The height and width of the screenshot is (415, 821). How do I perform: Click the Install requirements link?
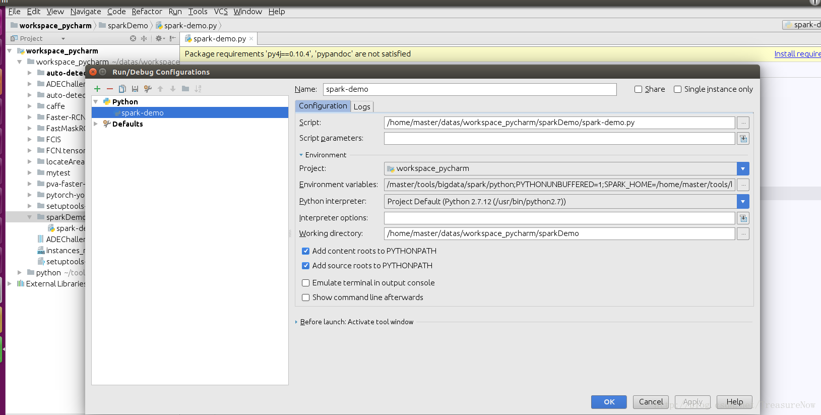point(797,54)
